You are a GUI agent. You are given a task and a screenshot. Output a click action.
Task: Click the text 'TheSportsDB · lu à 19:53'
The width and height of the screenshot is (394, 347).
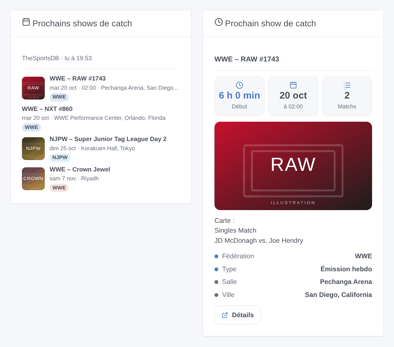[x=57, y=58]
